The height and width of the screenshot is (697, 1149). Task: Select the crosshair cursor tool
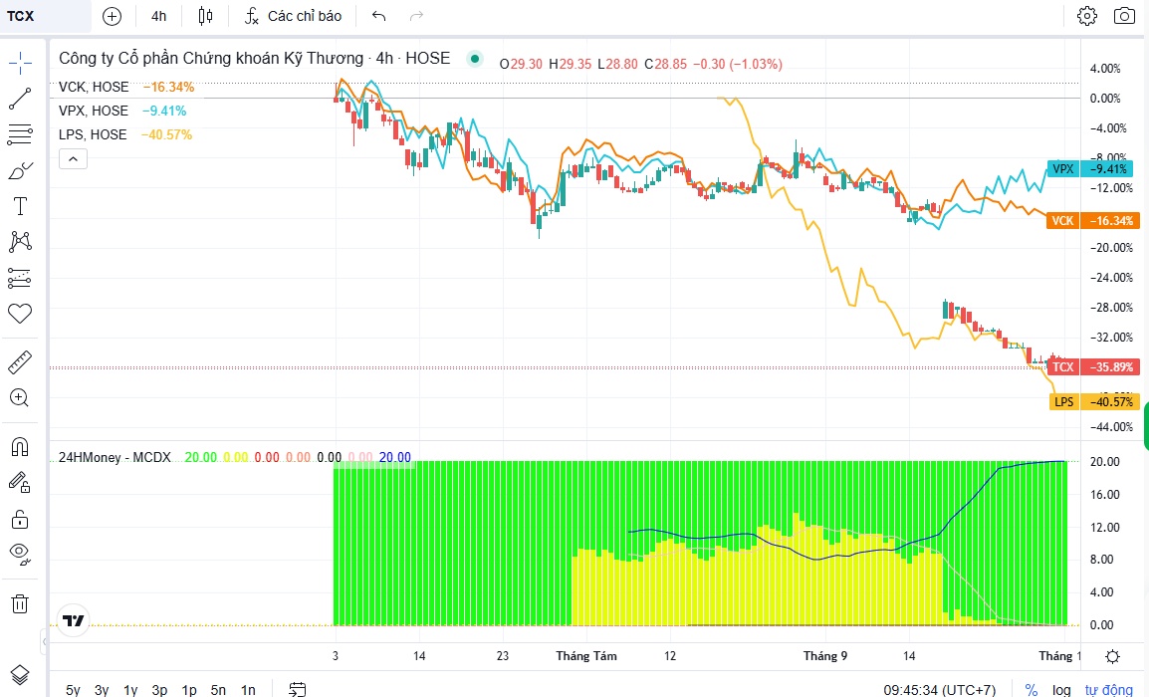[x=20, y=63]
